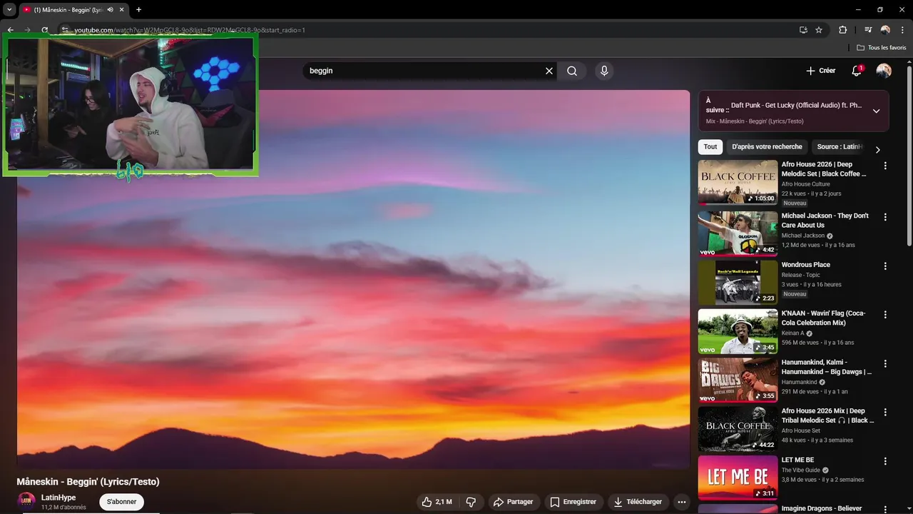Open Afro House 2026 Deep Melodic Set thumbnail
Viewport: 913px width, 514px height.
[x=738, y=183]
